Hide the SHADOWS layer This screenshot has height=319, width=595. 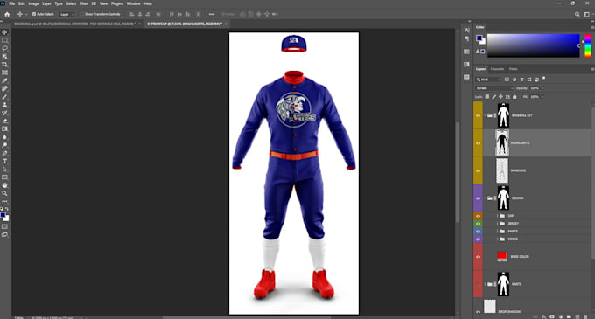[x=478, y=171]
